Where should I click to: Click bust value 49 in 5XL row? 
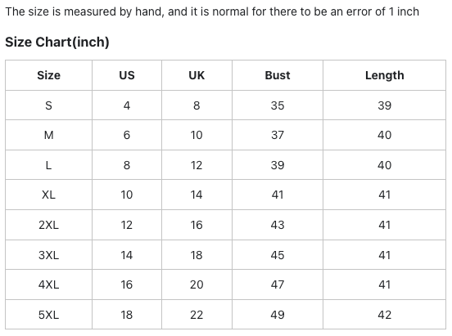coord(278,315)
